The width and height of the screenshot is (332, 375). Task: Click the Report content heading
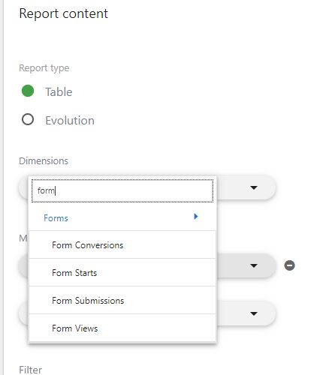click(64, 13)
